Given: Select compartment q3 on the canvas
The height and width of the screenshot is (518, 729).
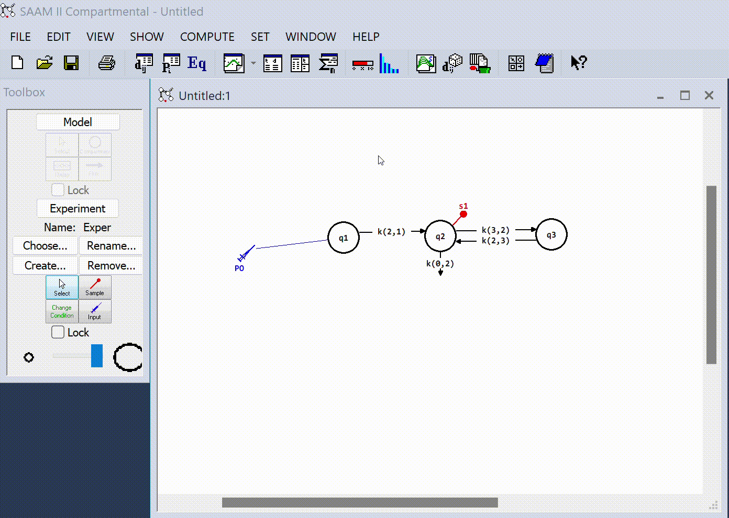Looking at the screenshot, I should 551,234.
